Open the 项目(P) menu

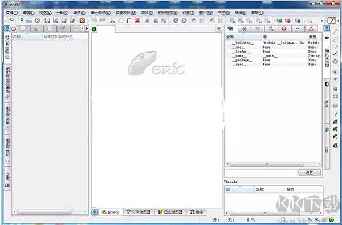(x=147, y=13)
